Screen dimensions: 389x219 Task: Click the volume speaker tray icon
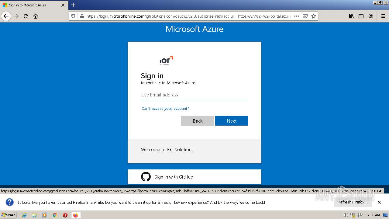click(x=345, y=215)
